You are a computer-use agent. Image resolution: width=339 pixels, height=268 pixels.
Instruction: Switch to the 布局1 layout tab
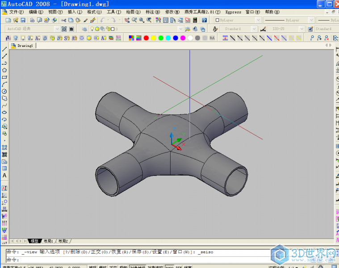click(x=48, y=241)
